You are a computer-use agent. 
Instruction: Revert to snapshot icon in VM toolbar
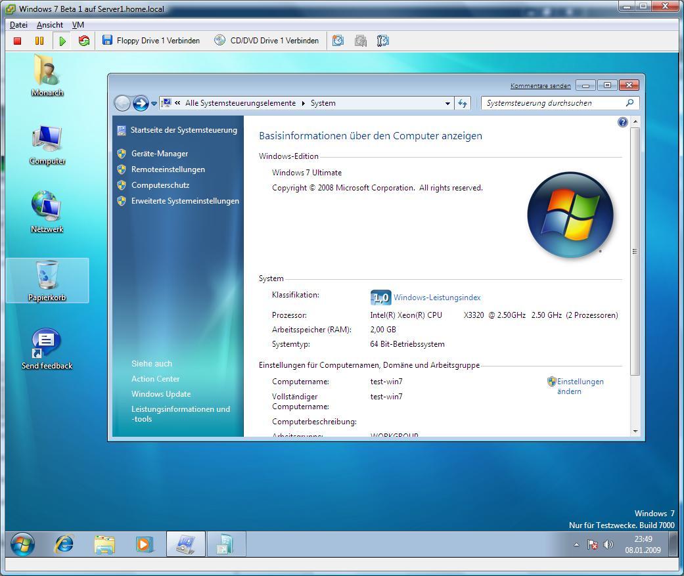click(x=361, y=41)
